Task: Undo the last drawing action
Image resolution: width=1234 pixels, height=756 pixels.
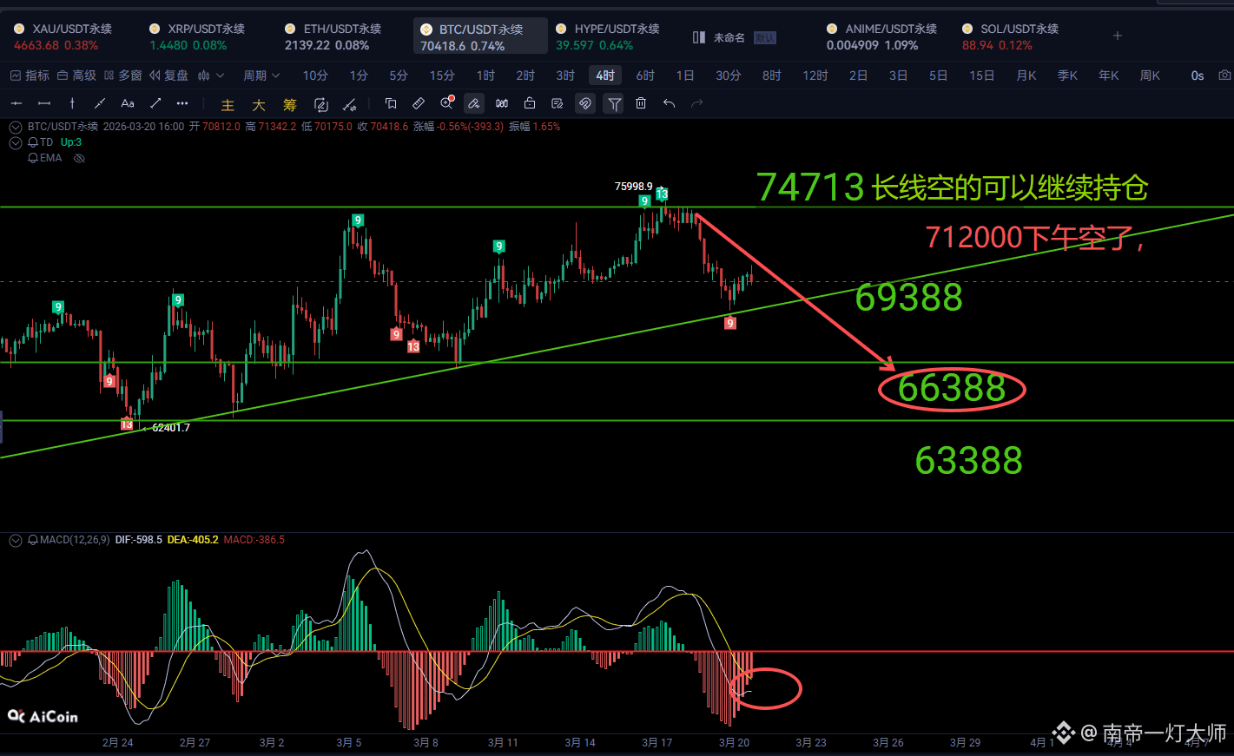Action: tap(669, 103)
